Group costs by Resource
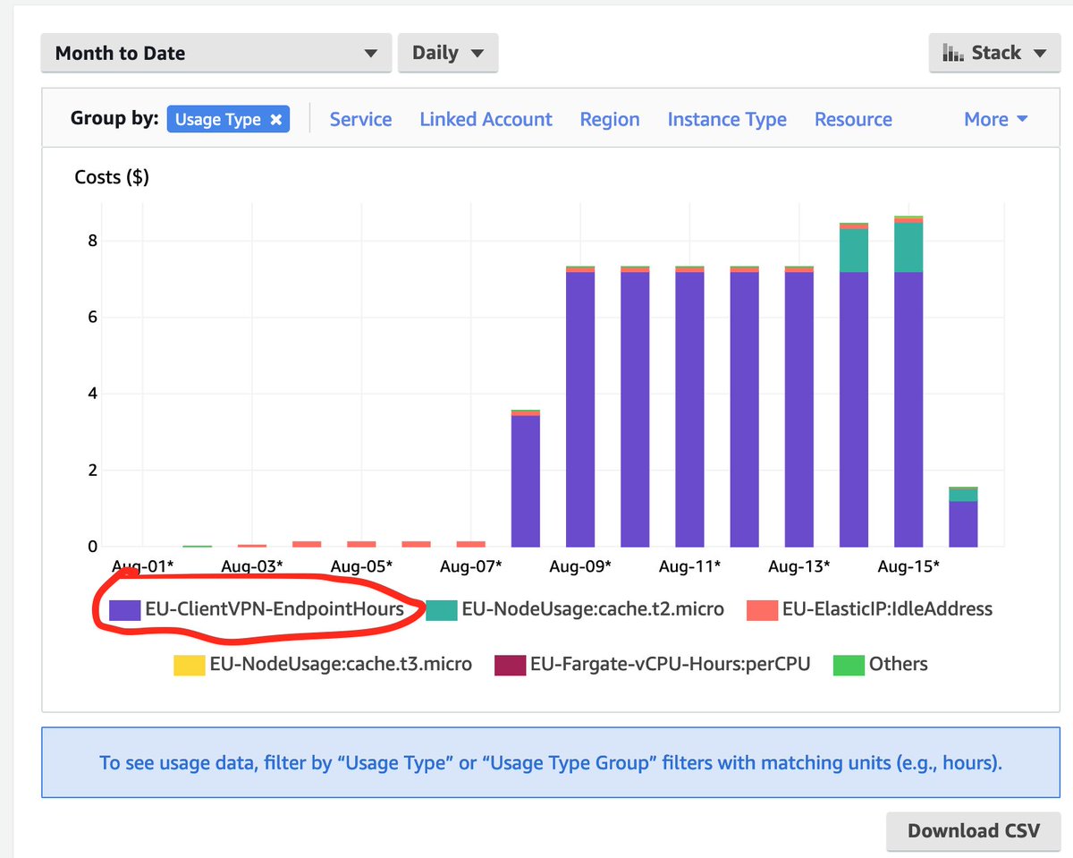The height and width of the screenshot is (858, 1073). 853,119
